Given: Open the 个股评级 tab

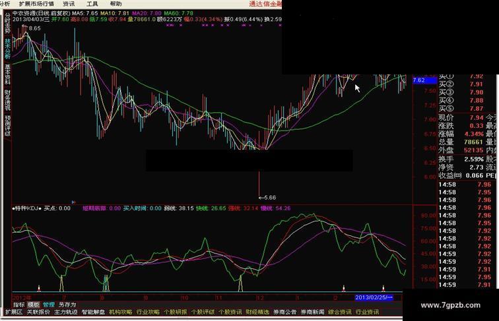Looking at the screenshot, I should pyautogui.click(x=203, y=312).
